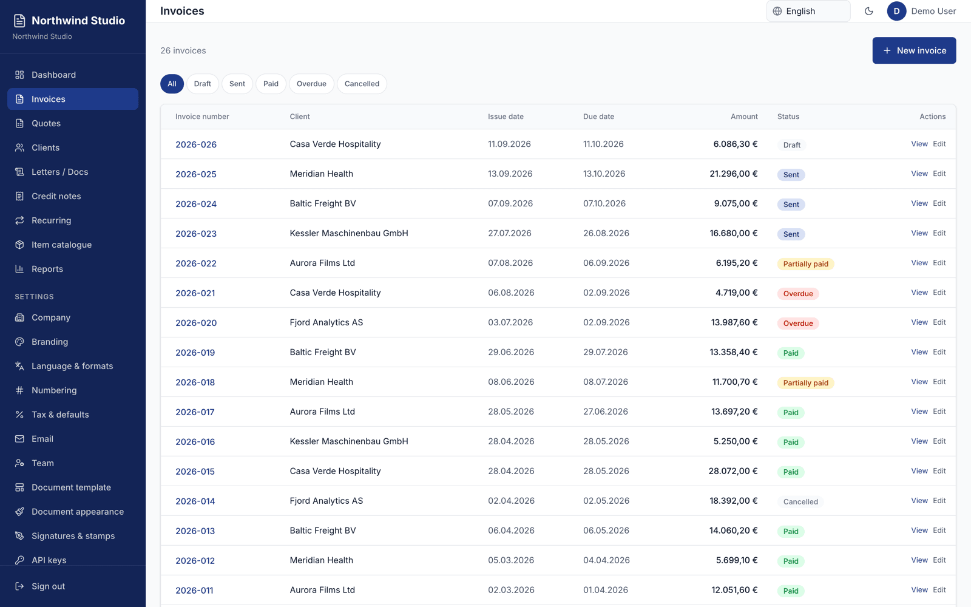This screenshot has height=607, width=971.
Task: Click the Item catalogue box icon
Action: (19, 245)
